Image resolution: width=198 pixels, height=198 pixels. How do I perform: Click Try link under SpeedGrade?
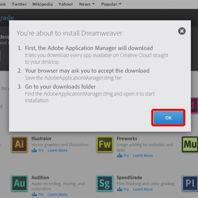coord(123,189)
